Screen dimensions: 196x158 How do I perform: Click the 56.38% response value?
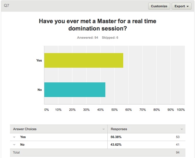[x=116, y=137]
